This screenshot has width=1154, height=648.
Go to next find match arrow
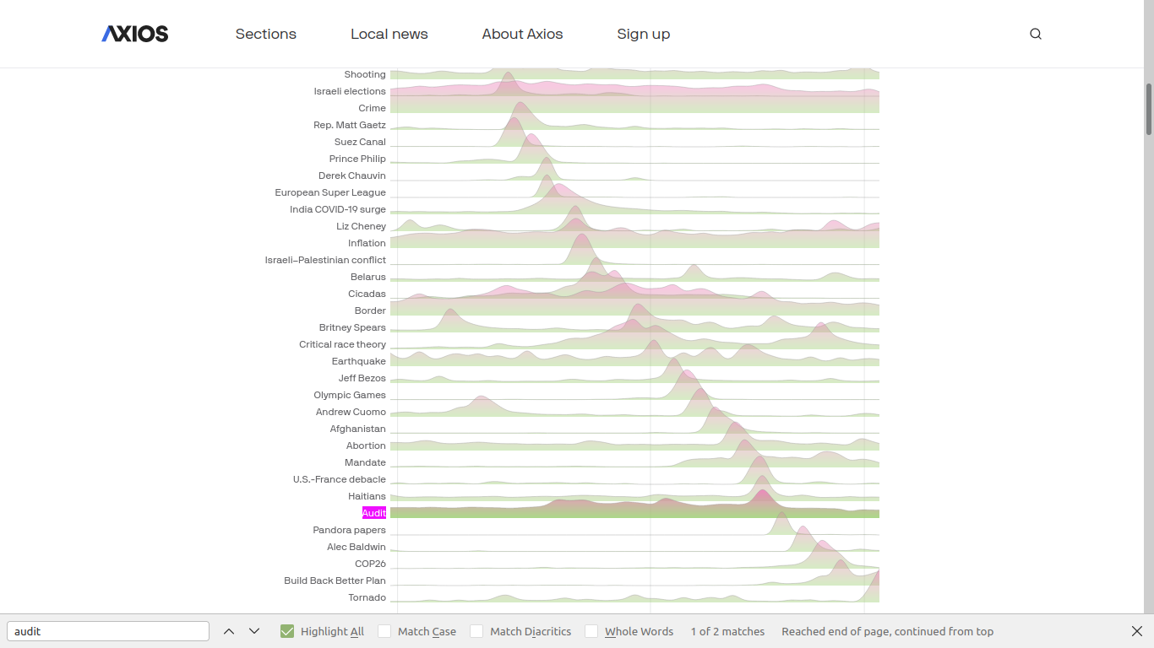tap(254, 631)
